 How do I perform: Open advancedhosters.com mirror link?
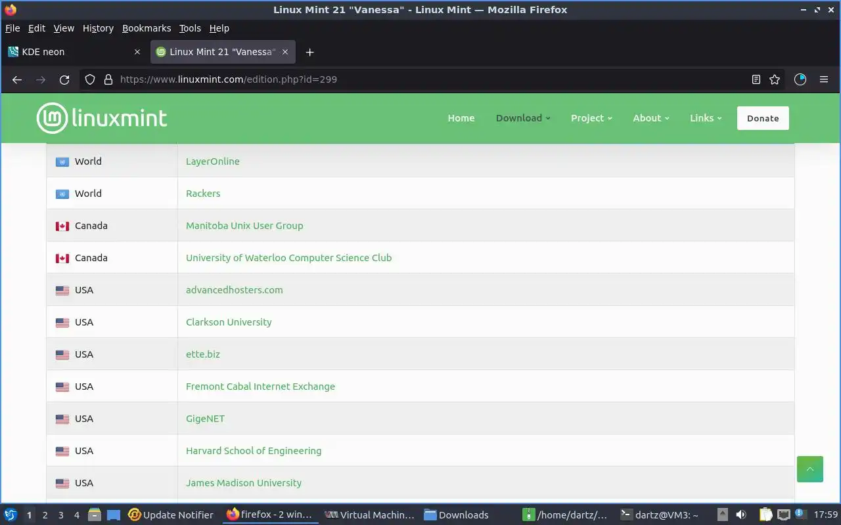point(235,290)
